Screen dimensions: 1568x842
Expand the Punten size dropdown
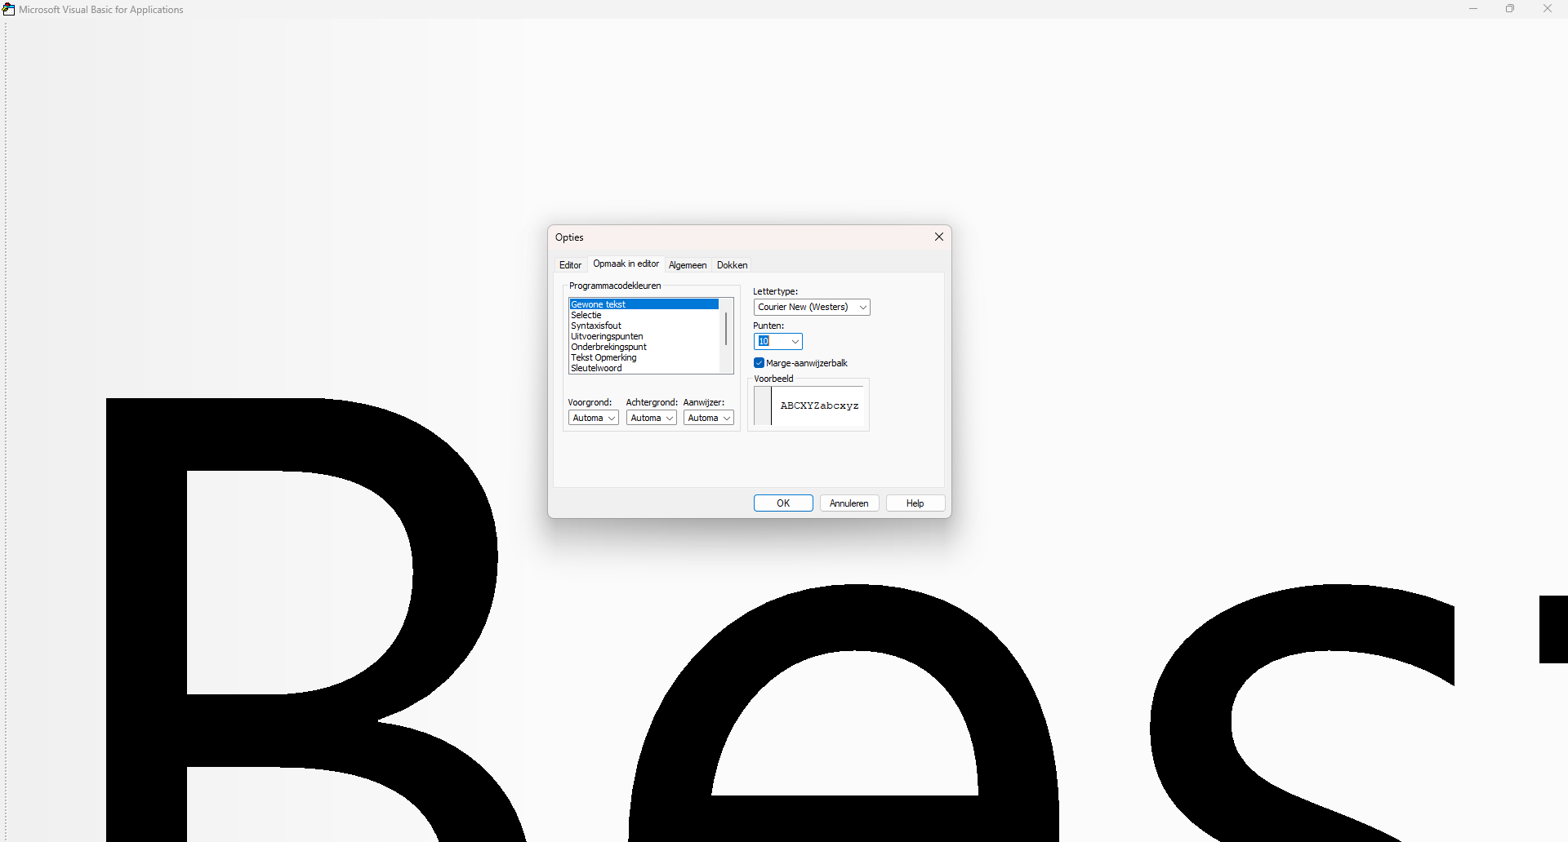pyautogui.click(x=795, y=342)
